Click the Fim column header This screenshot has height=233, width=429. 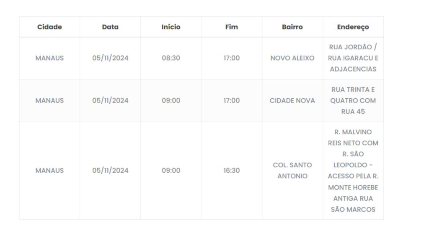tap(232, 27)
